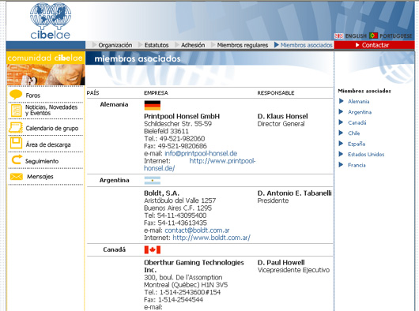The image size is (419, 311).
Task: Jump to Estados Unidos in side list
Action: (366, 154)
